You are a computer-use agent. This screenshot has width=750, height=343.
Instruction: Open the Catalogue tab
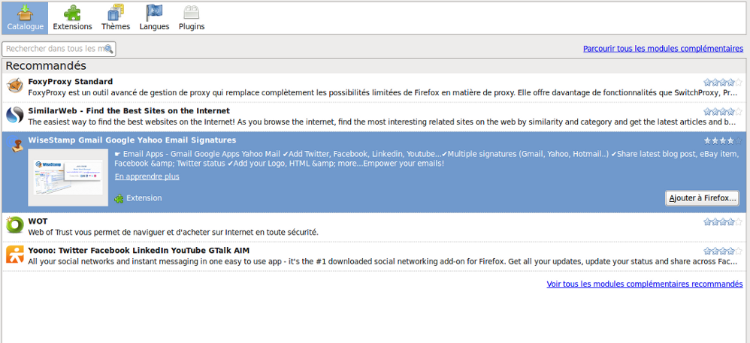coord(25,18)
